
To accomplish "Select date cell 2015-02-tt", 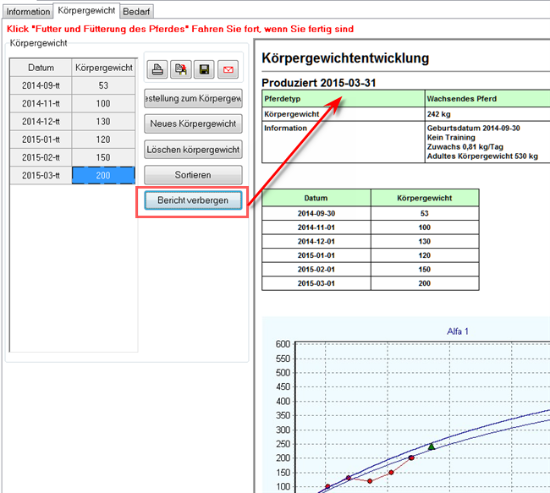I will tap(41, 157).
